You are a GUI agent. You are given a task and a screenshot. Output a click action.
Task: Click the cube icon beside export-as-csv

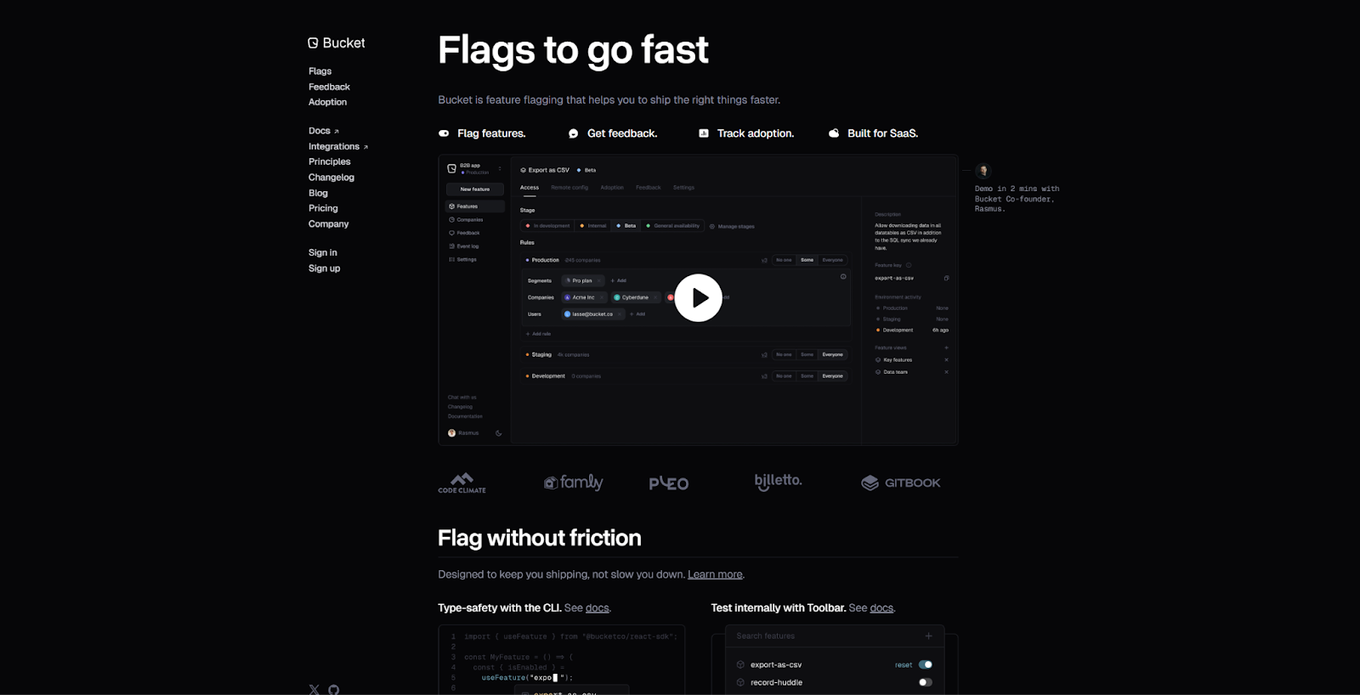click(740, 664)
